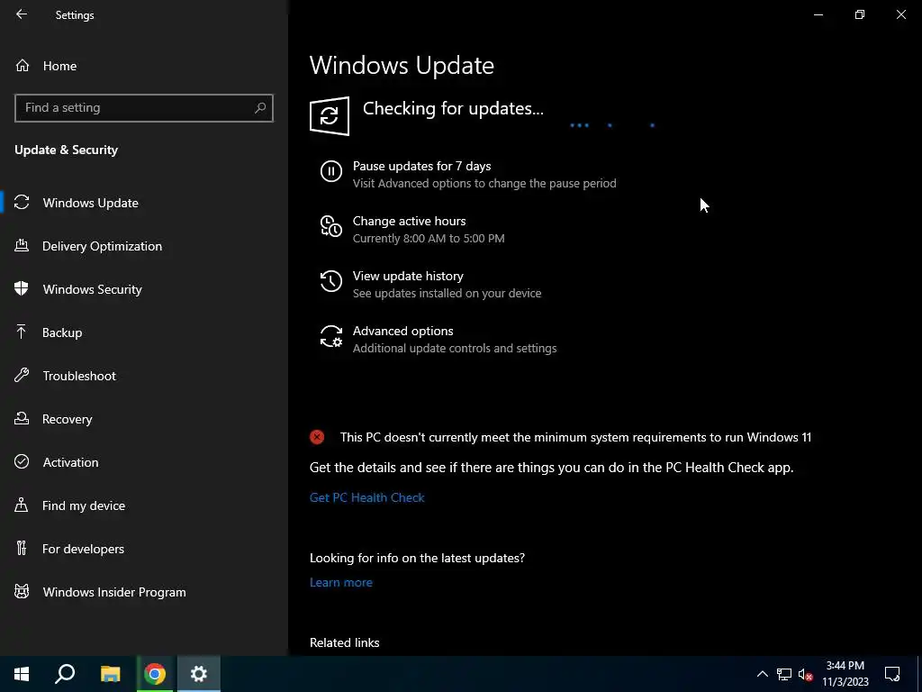The height and width of the screenshot is (692, 922).
Task: Open the Start menu on taskbar
Action: pos(22,674)
